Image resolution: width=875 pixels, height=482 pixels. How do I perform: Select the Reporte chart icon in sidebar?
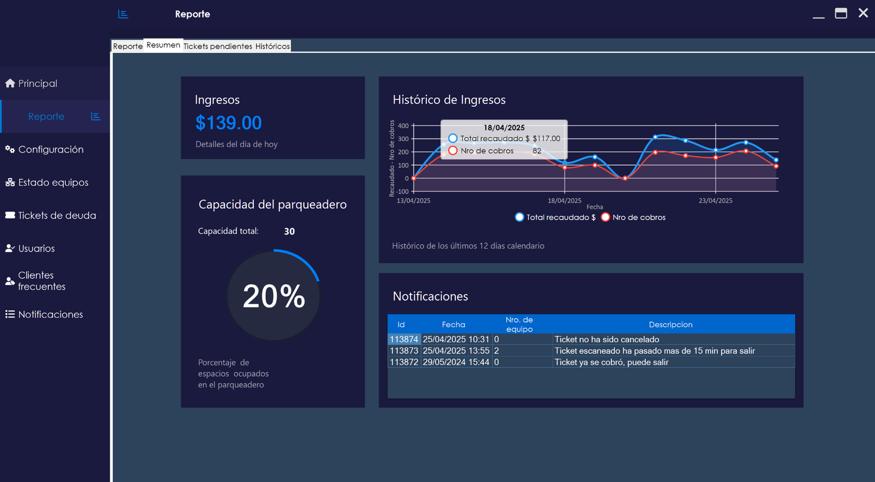94,116
